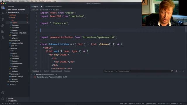Open App.tsx under ts-remote src
The image size is (187, 105).
point(15,53)
